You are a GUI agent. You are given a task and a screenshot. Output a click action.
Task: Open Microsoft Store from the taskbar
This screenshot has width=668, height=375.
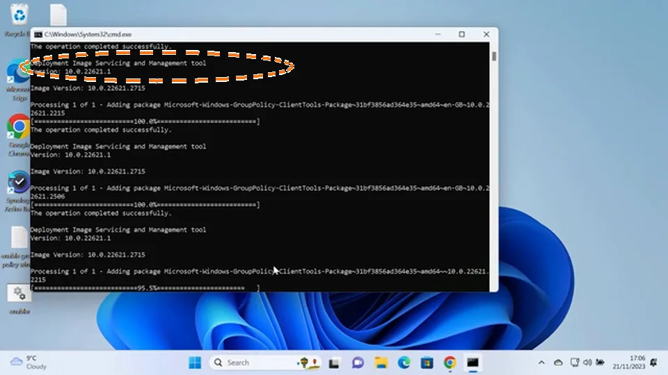427,362
